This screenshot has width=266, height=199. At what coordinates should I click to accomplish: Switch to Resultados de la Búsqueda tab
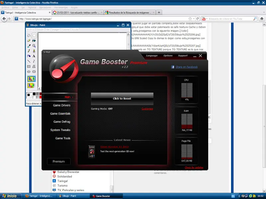pos(130,13)
